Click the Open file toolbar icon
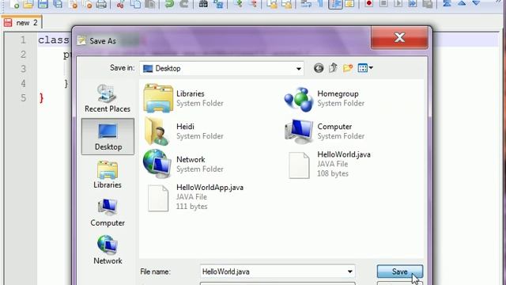This screenshot has width=506, height=285. click(28, 3)
